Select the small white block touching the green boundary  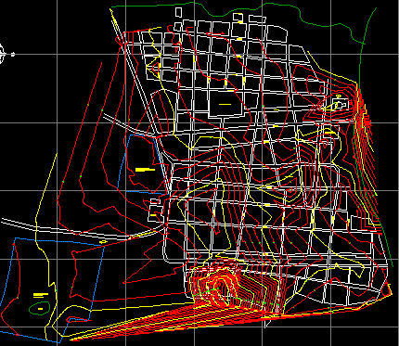click(x=238, y=17)
